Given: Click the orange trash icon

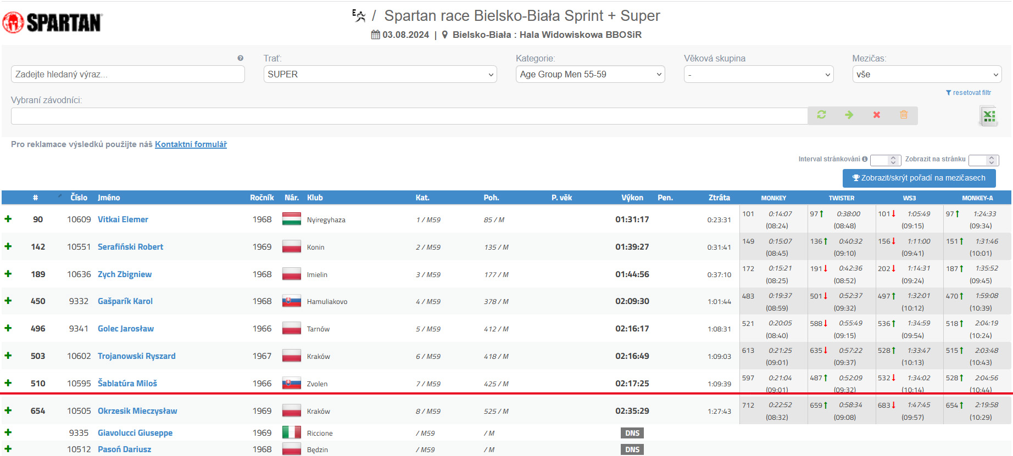Looking at the screenshot, I should click(904, 115).
